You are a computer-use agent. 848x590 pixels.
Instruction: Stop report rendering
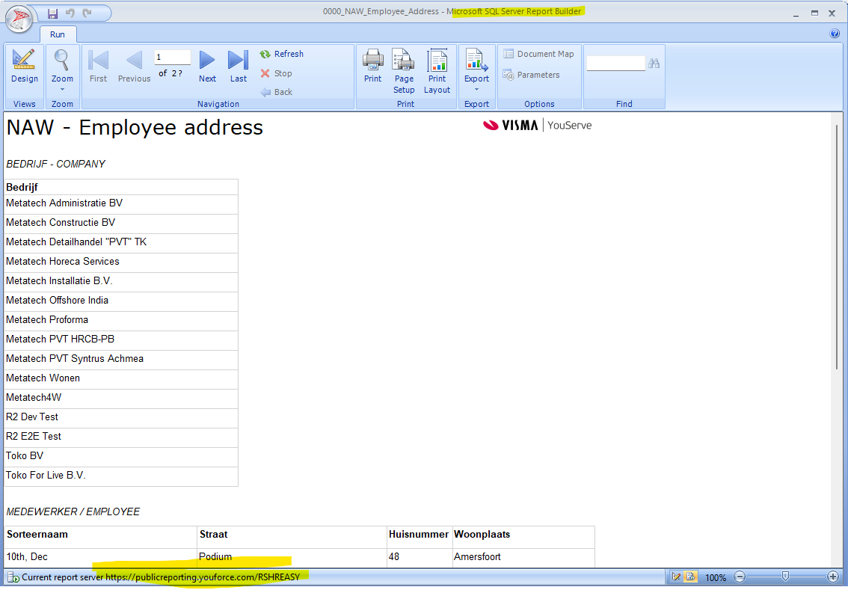pos(276,73)
